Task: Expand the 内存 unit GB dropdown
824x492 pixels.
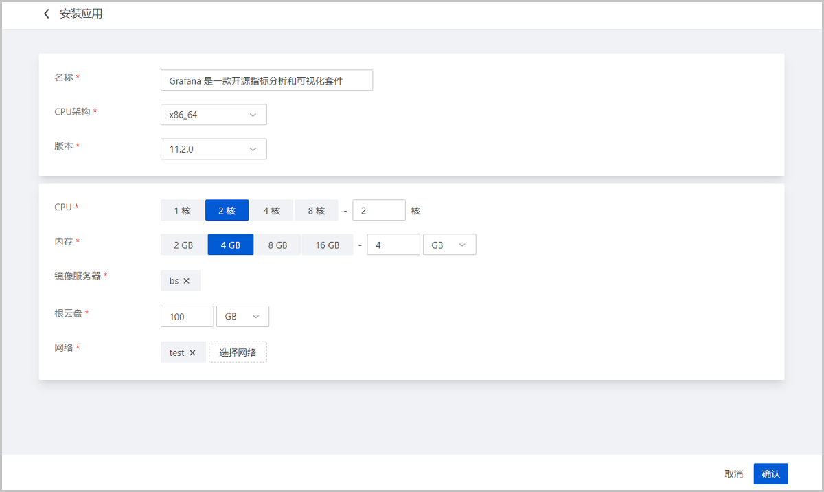Action: (x=450, y=245)
